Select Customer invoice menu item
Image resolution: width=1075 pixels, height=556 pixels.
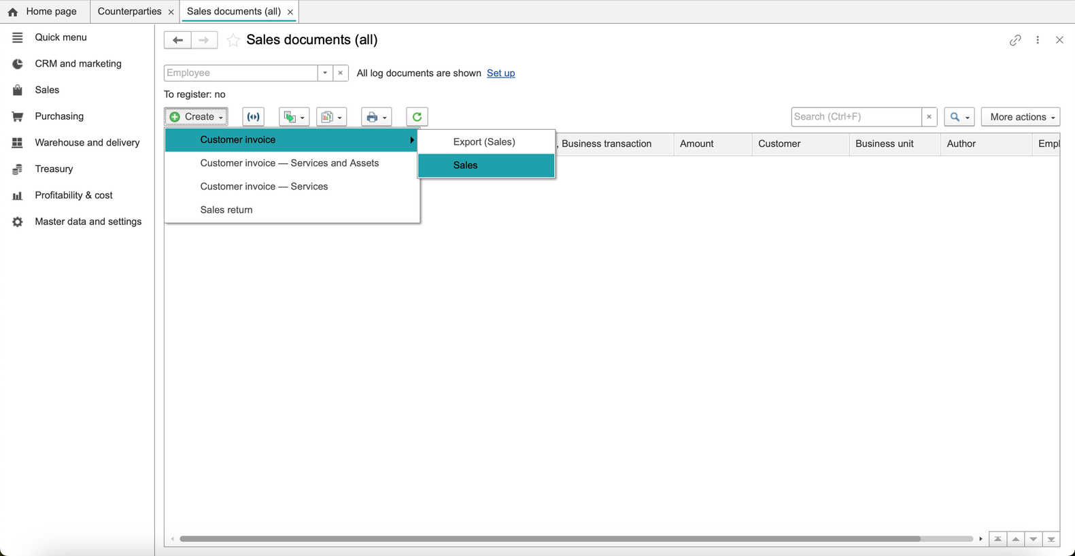292,140
